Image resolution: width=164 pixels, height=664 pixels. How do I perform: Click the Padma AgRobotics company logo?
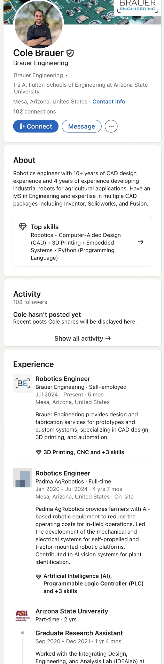[23, 478]
